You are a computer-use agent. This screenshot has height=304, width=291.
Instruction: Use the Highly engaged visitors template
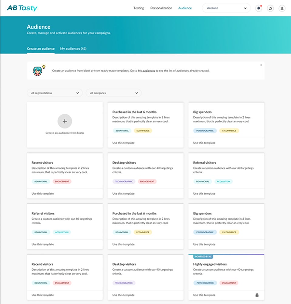click(204, 295)
